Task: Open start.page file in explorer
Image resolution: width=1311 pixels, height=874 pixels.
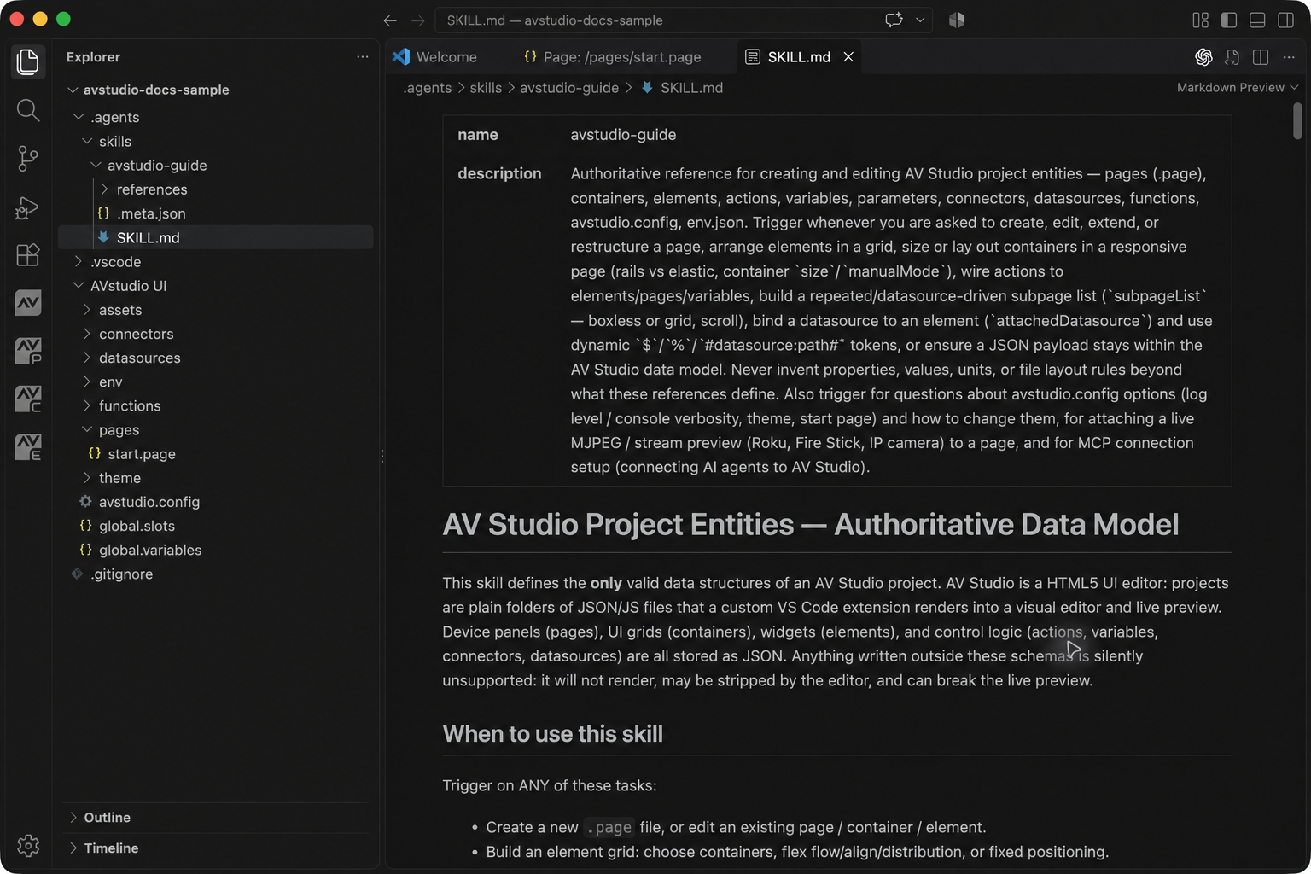Action: (216, 454)
